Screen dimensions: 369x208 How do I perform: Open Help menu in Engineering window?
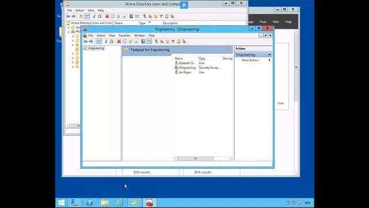coord(152,35)
